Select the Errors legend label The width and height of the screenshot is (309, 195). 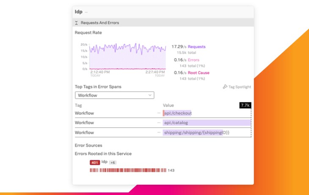[193, 60]
